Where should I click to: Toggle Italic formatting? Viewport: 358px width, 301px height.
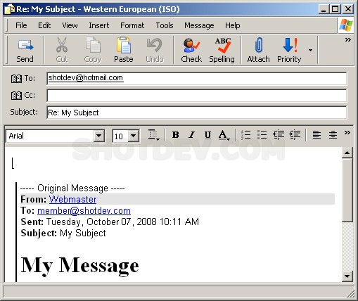tap(191, 135)
